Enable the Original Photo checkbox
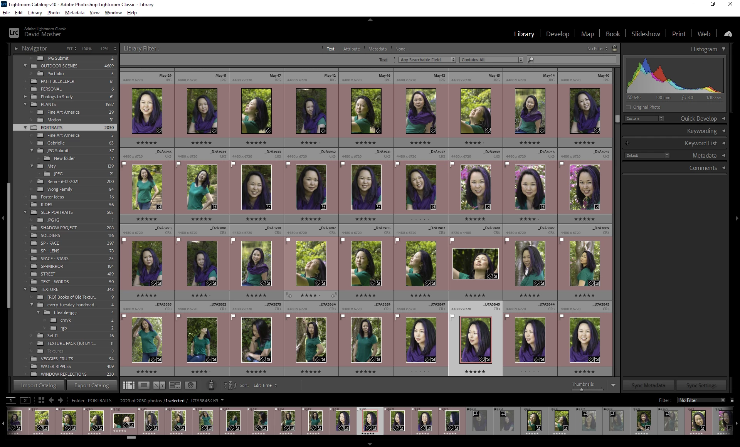 [x=629, y=107]
